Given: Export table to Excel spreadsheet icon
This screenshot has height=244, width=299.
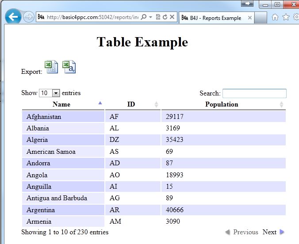Looking at the screenshot, I should coord(51,67).
